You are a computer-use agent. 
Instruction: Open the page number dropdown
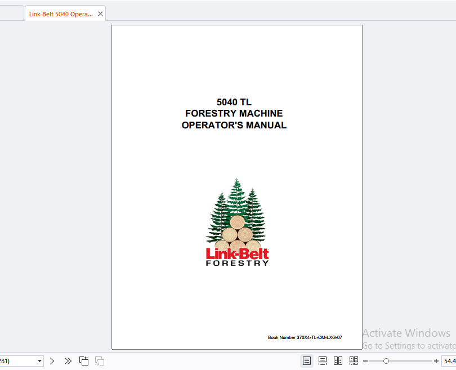point(39,361)
